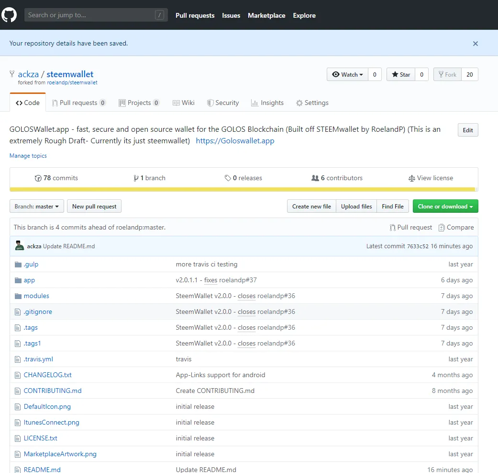The image size is (498, 473).
Task: Click the Find File button
Action: coord(393,207)
